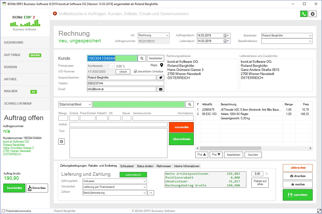Click the article search magnifier button
Viewport: 322px width, 214px height.
pyautogui.click(x=189, y=104)
